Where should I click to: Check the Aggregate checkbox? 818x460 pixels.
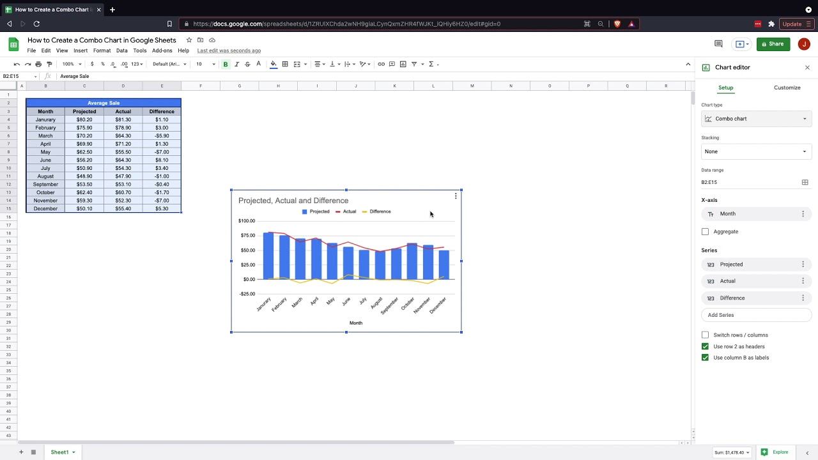(x=706, y=231)
